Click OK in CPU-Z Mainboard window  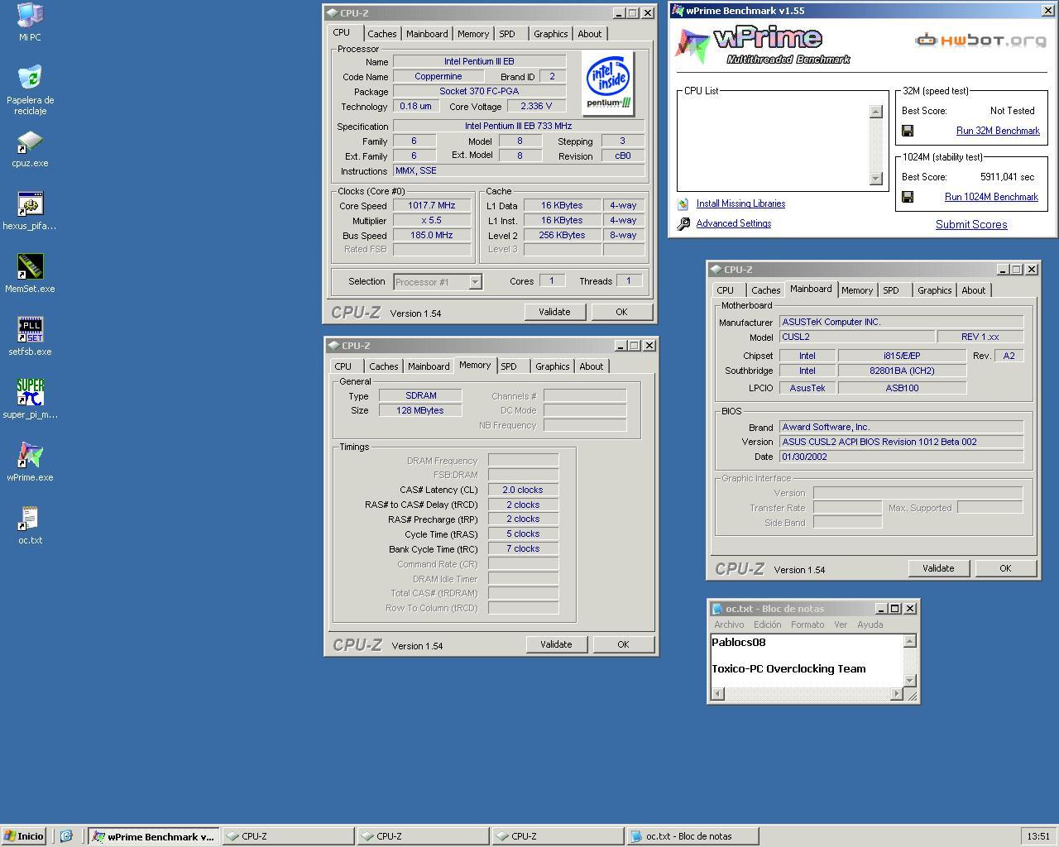pos(1005,568)
